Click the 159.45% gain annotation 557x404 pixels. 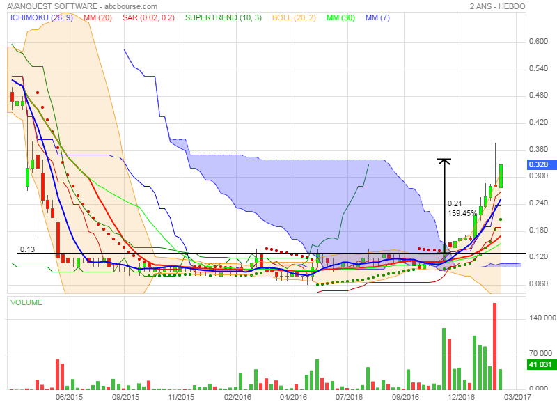462,213
